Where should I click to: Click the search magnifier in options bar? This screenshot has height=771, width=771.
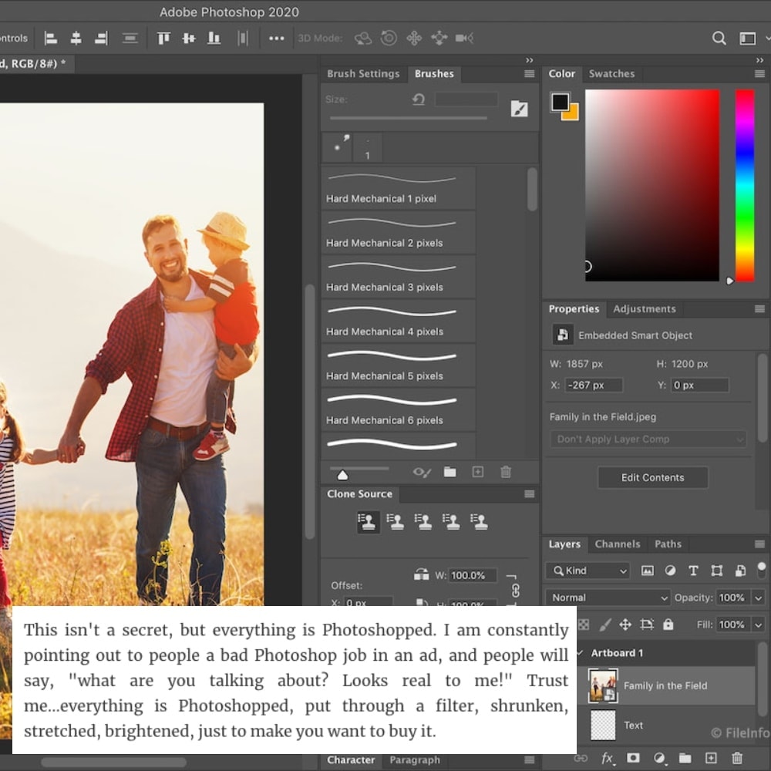click(x=719, y=38)
